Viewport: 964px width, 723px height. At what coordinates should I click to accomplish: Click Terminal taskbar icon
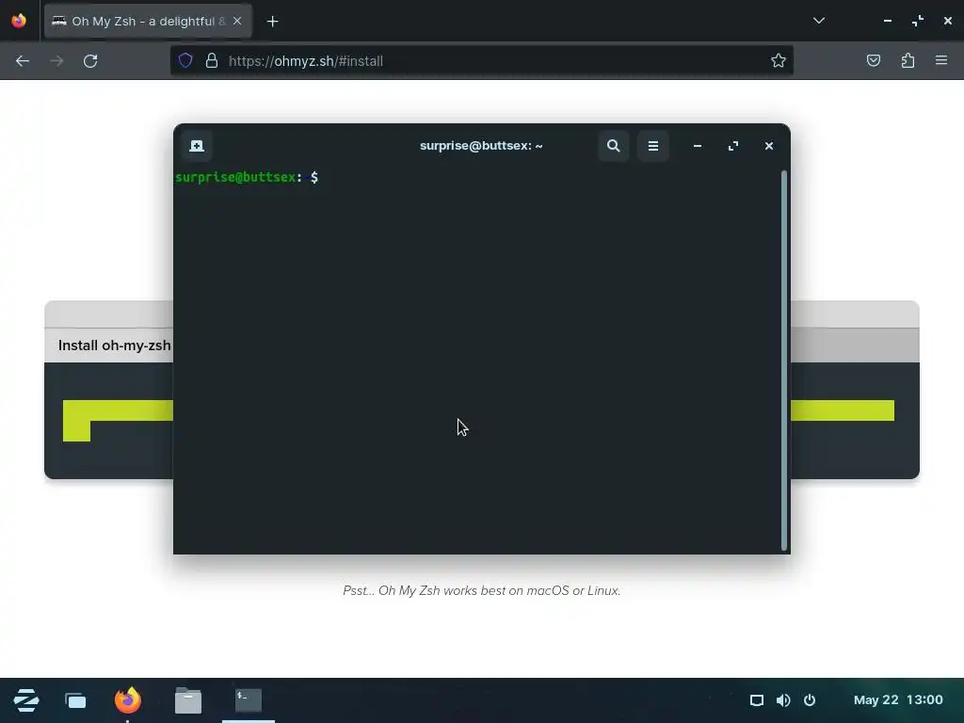249,700
